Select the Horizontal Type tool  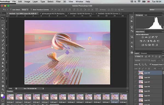(x=3, y=74)
